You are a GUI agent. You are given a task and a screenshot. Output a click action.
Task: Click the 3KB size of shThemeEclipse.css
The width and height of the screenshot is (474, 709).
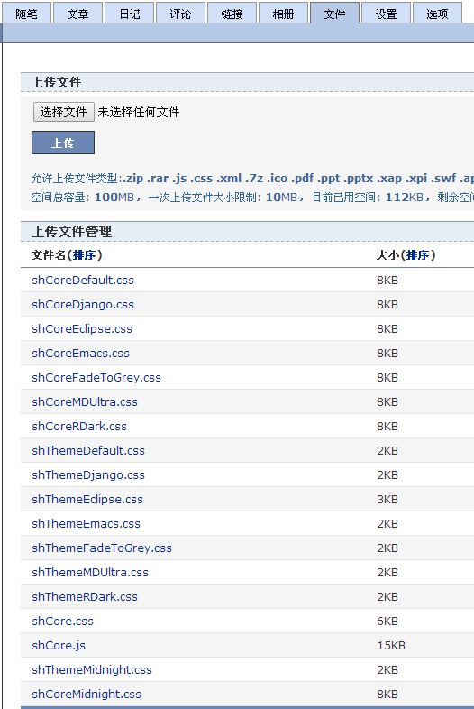[387, 500]
